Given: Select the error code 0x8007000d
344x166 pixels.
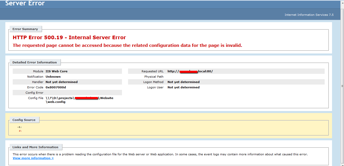Looking at the screenshot, I should pos(56,87).
